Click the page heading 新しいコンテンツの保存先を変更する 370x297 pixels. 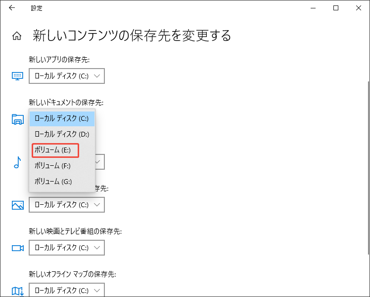click(132, 36)
